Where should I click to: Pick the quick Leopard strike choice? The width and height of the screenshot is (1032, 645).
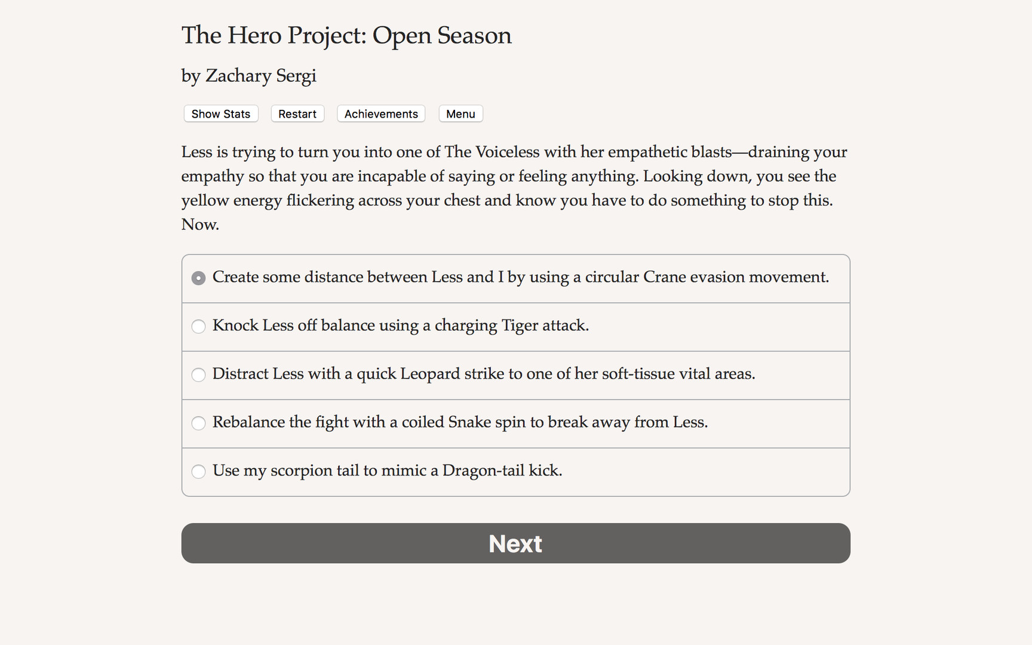(x=515, y=374)
